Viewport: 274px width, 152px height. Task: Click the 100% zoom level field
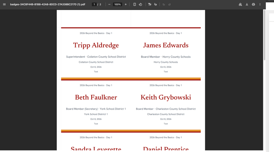click(x=117, y=4)
